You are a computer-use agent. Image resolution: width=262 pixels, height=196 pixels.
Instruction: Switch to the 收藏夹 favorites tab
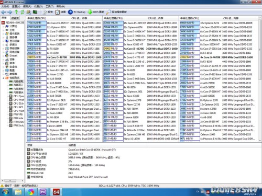(15, 18)
